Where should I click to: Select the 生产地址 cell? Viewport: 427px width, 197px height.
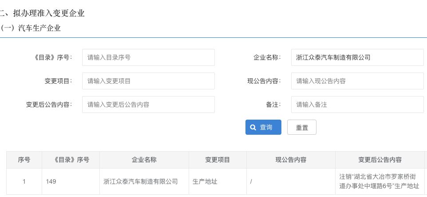coord(217,181)
